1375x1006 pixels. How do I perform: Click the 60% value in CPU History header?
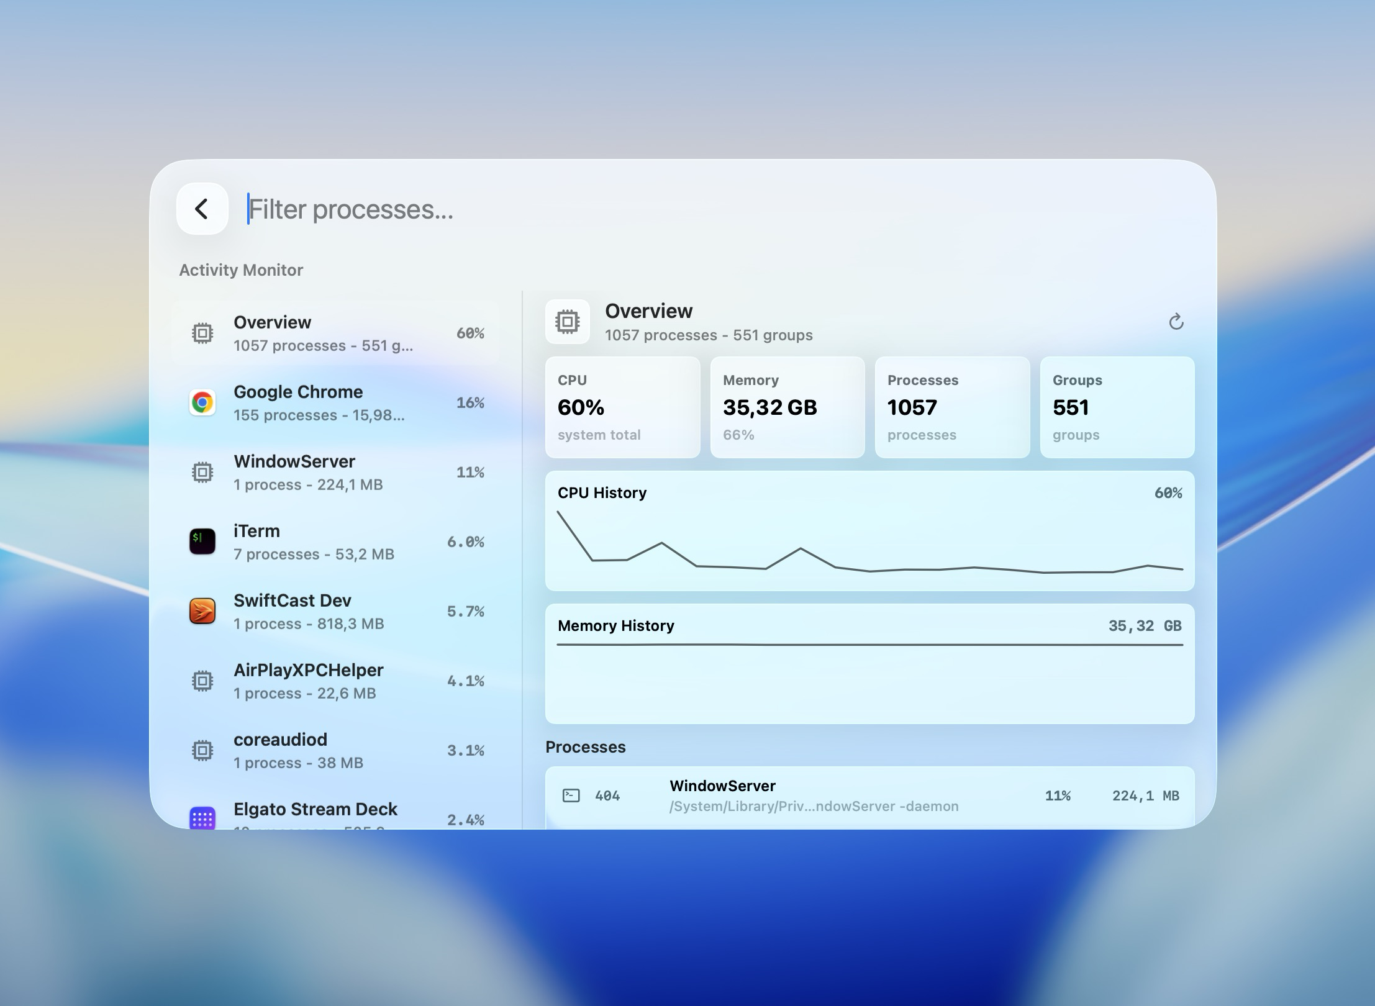tap(1168, 493)
